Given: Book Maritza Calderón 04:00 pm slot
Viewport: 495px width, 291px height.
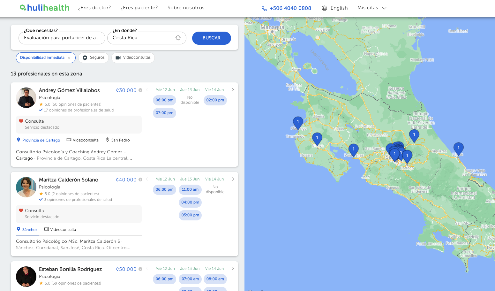Looking at the screenshot, I should [190, 203].
